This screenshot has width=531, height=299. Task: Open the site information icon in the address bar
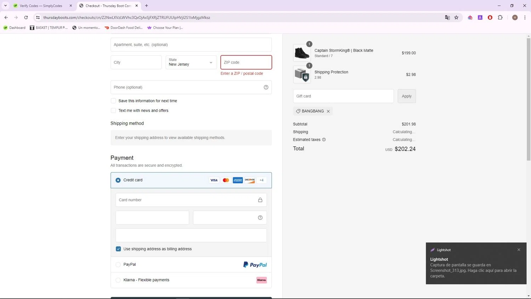(x=38, y=17)
